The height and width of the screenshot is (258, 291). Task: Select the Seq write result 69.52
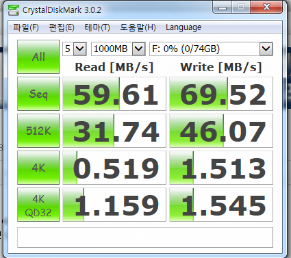(221, 94)
